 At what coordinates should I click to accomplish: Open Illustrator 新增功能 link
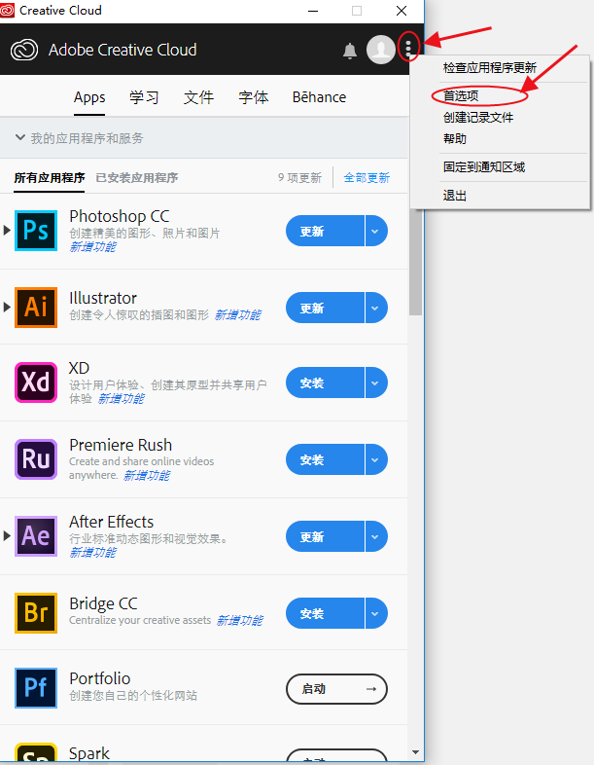[x=238, y=315]
